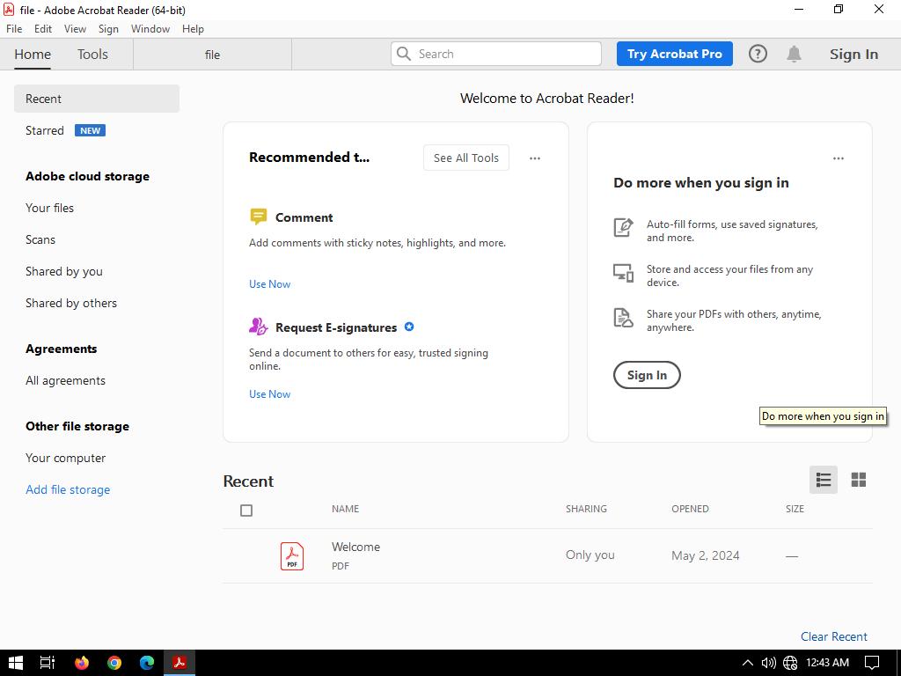Click the Add file storage link

click(68, 489)
